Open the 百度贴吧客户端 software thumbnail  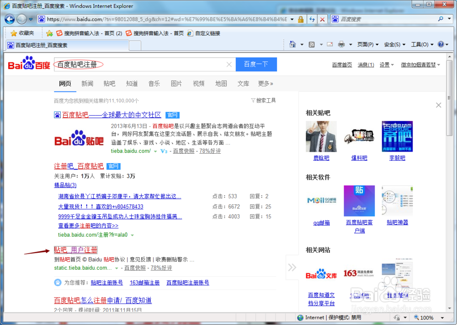tap(359, 201)
